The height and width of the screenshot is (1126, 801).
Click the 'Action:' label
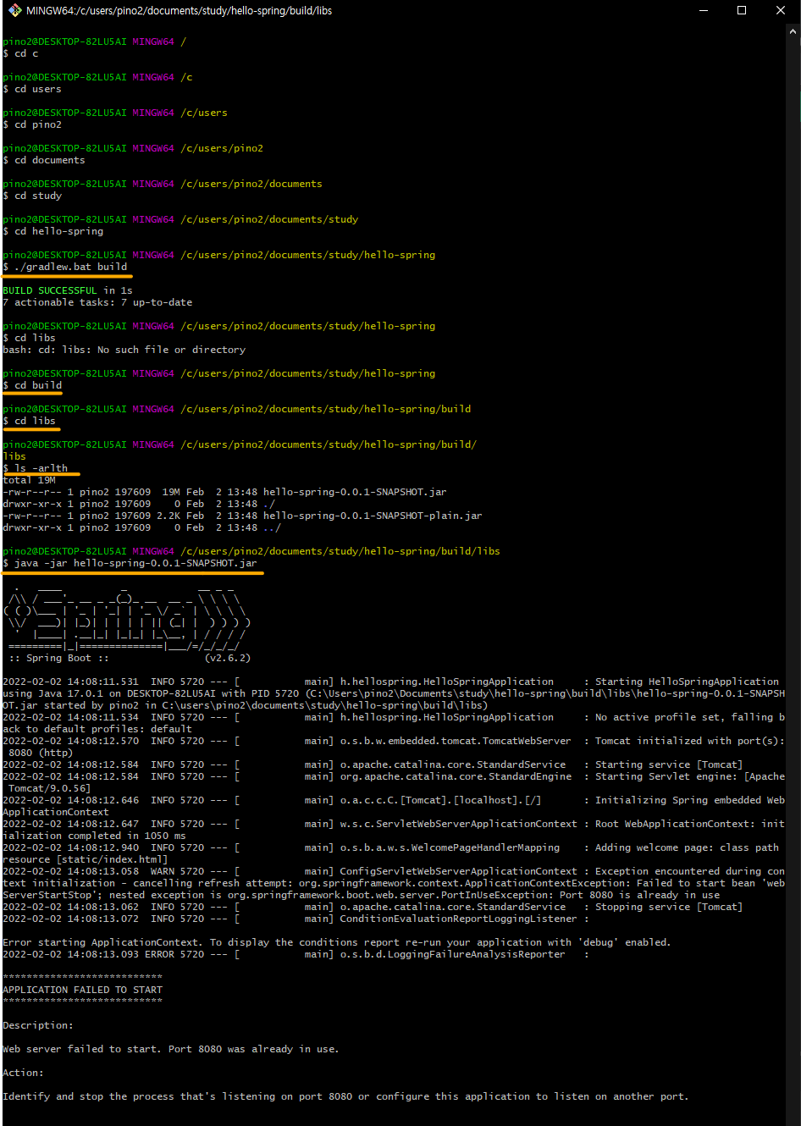click(23, 1073)
